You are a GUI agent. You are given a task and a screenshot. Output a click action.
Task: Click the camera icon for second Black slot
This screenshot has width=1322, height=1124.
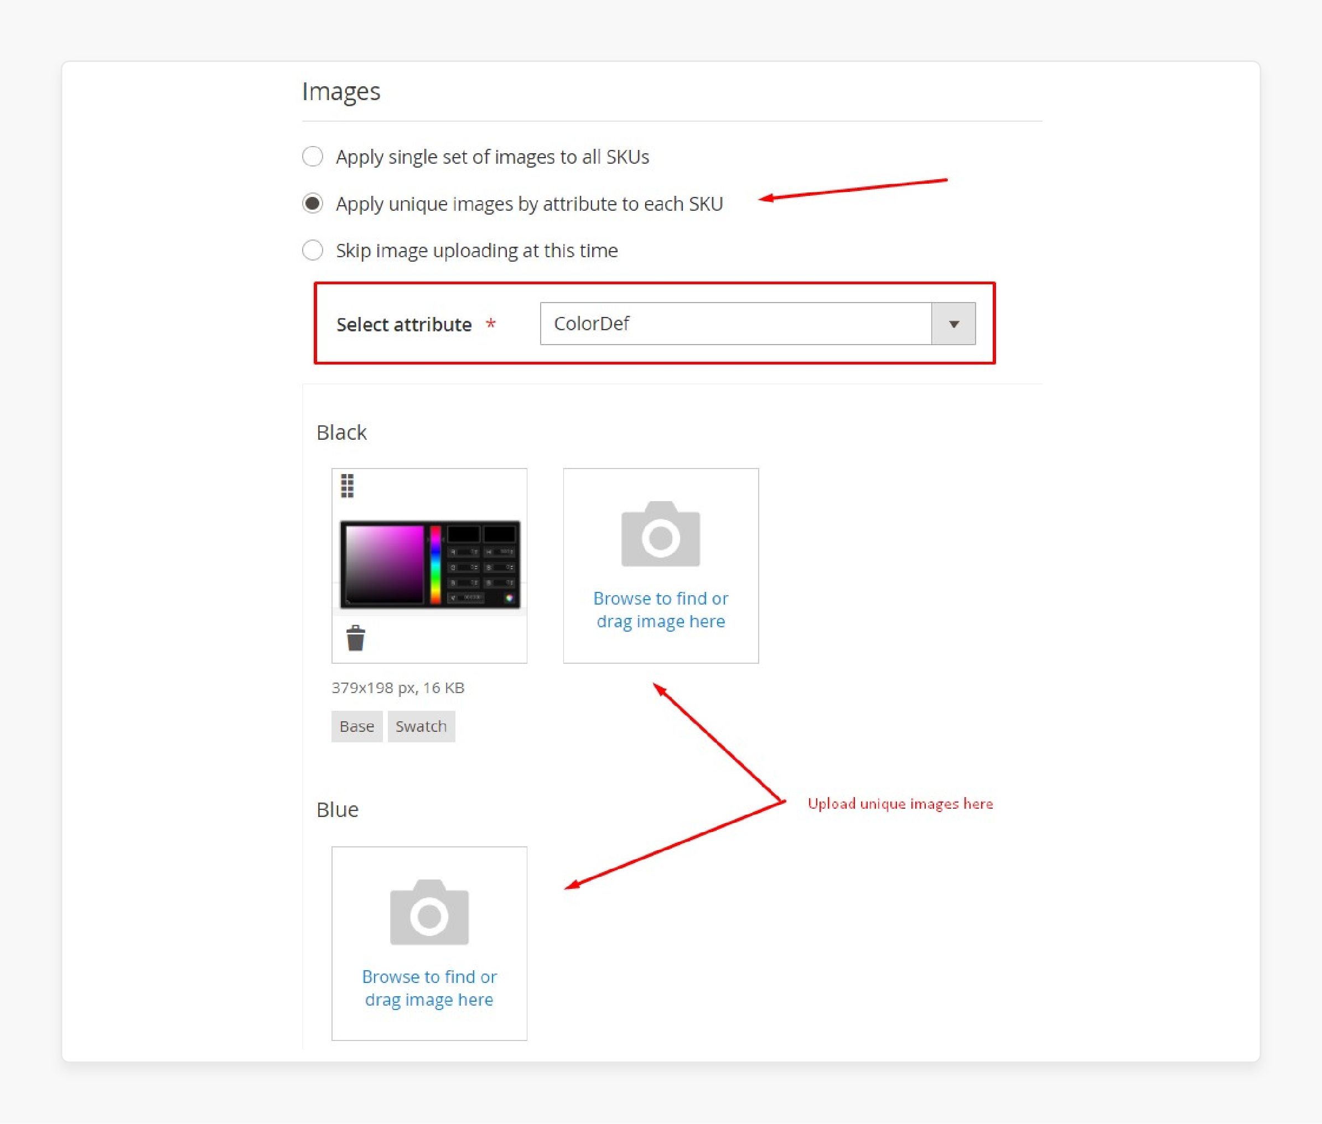tap(659, 534)
